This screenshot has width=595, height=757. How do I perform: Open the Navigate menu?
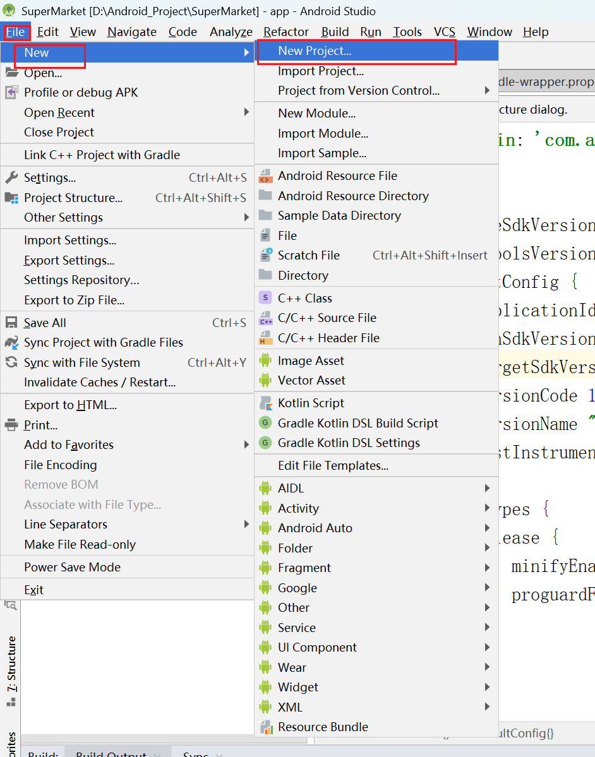point(132,32)
